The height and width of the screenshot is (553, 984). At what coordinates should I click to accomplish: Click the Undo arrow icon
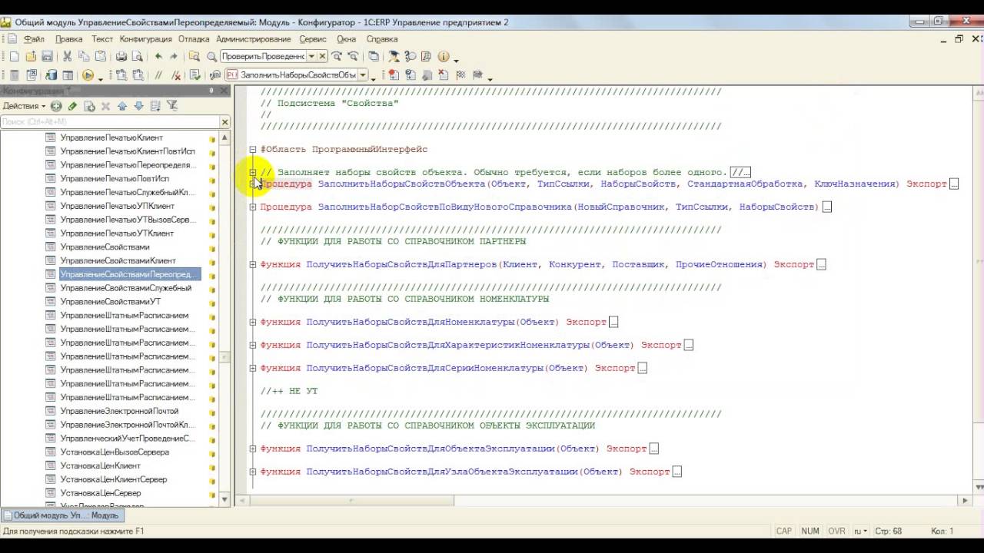[x=158, y=56]
